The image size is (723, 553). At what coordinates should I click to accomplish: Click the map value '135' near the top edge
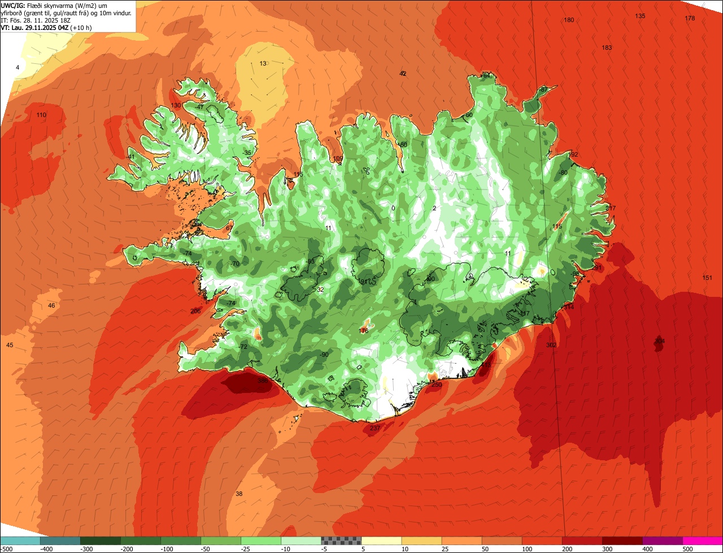click(640, 16)
